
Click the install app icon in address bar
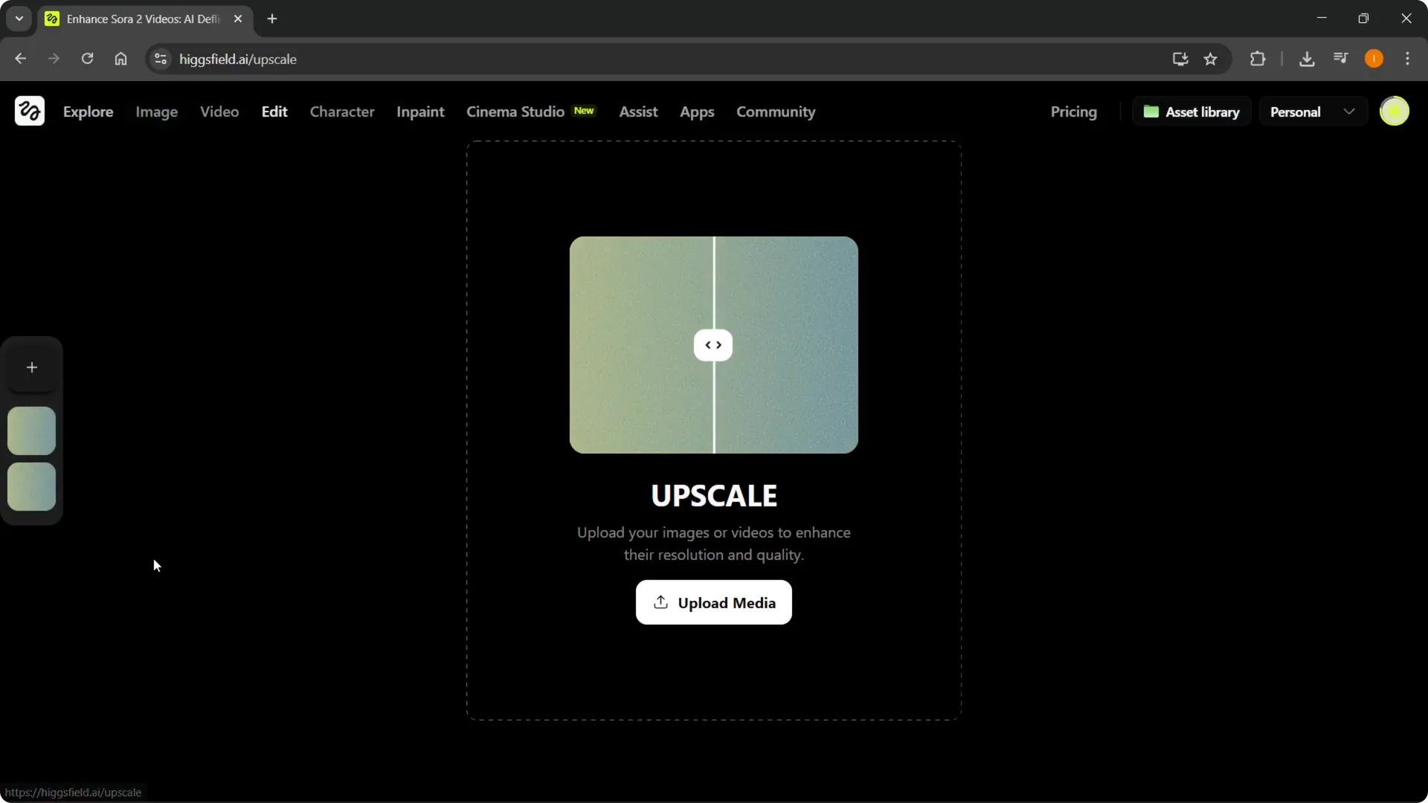[x=1180, y=59]
